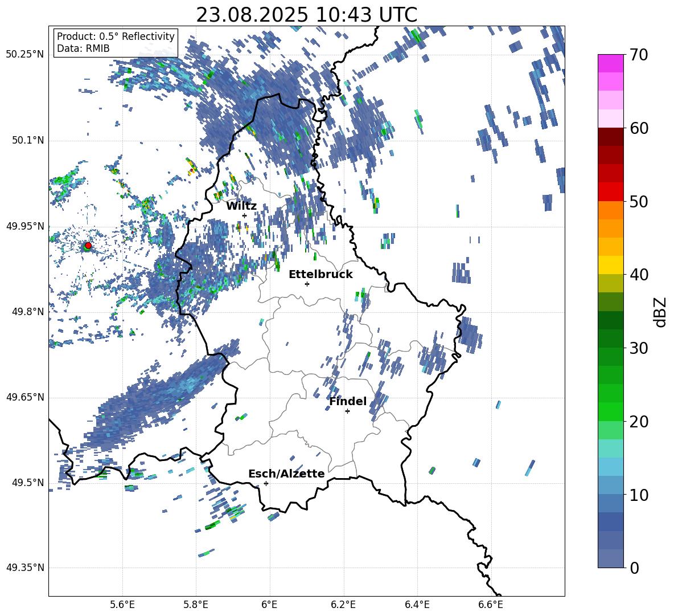Click the dark maroon swatch just below 60 dBZ
The height and width of the screenshot is (616, 674).
610,137
